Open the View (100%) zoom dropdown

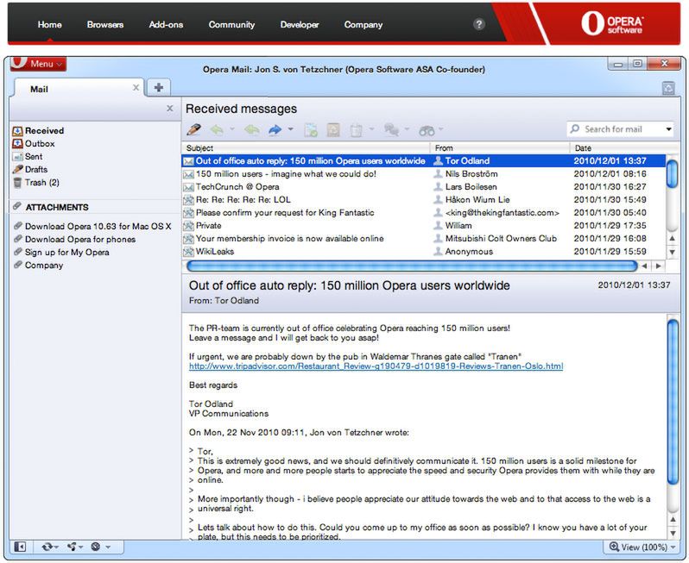pyautogui.click(x=643, y=547)
